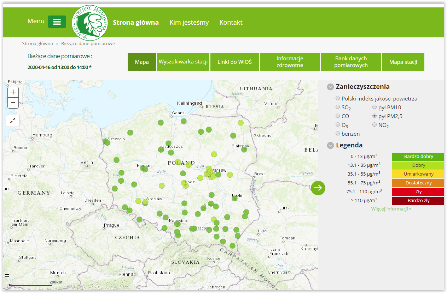
Task: Click the Inspekcja Ochrony Środowiska leaf logo
Action: pos(89,23)
